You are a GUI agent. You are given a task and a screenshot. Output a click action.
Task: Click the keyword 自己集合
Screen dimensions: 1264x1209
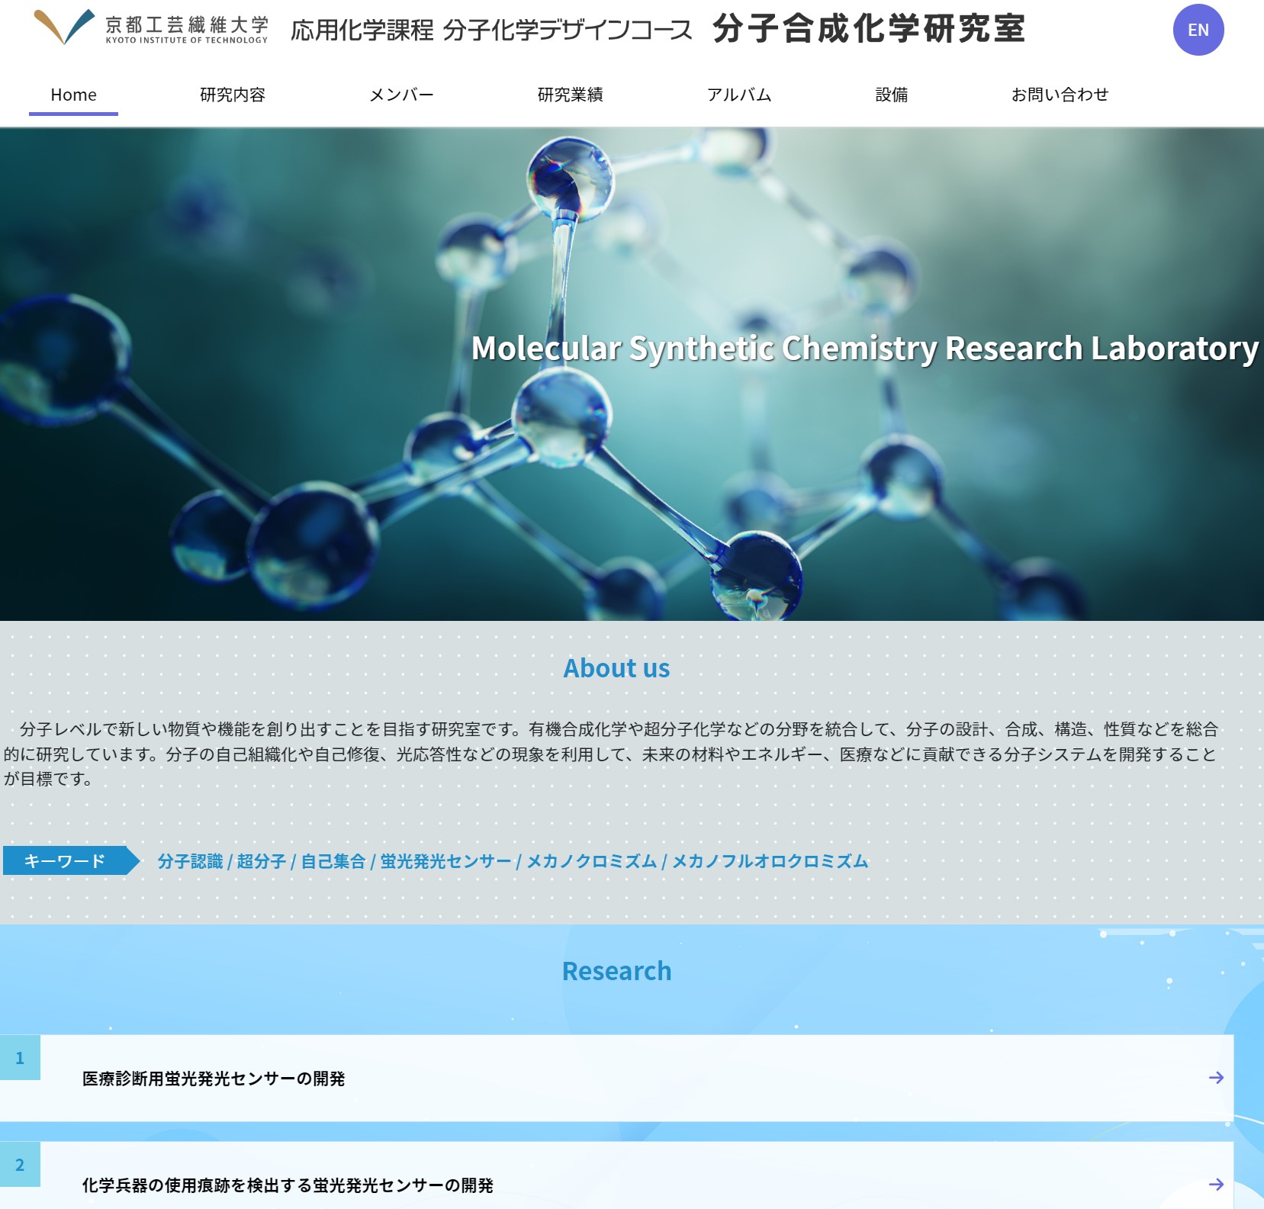(x=333, y=861)
